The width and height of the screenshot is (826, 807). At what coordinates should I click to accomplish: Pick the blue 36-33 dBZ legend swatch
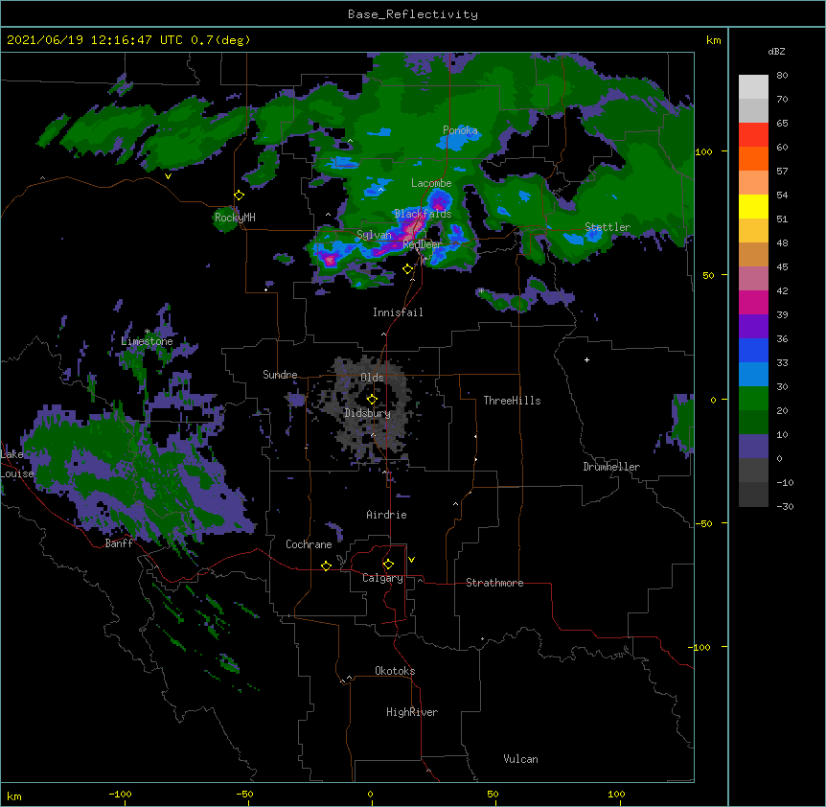coord(753,350)
